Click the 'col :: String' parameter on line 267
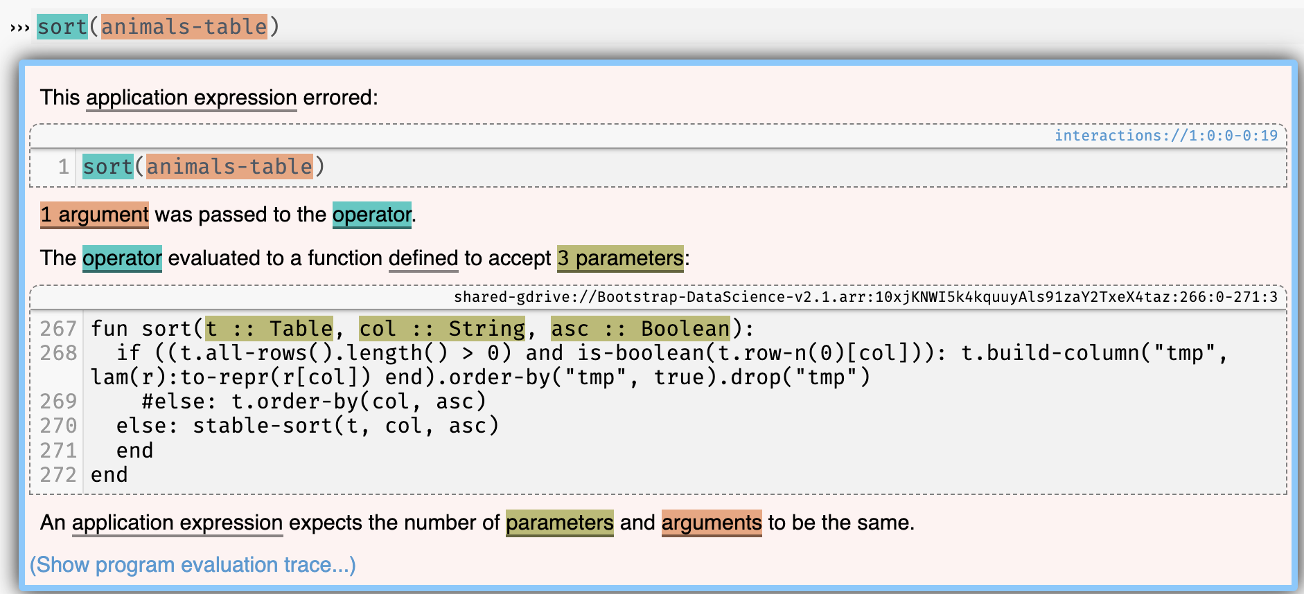 (442, 328)
